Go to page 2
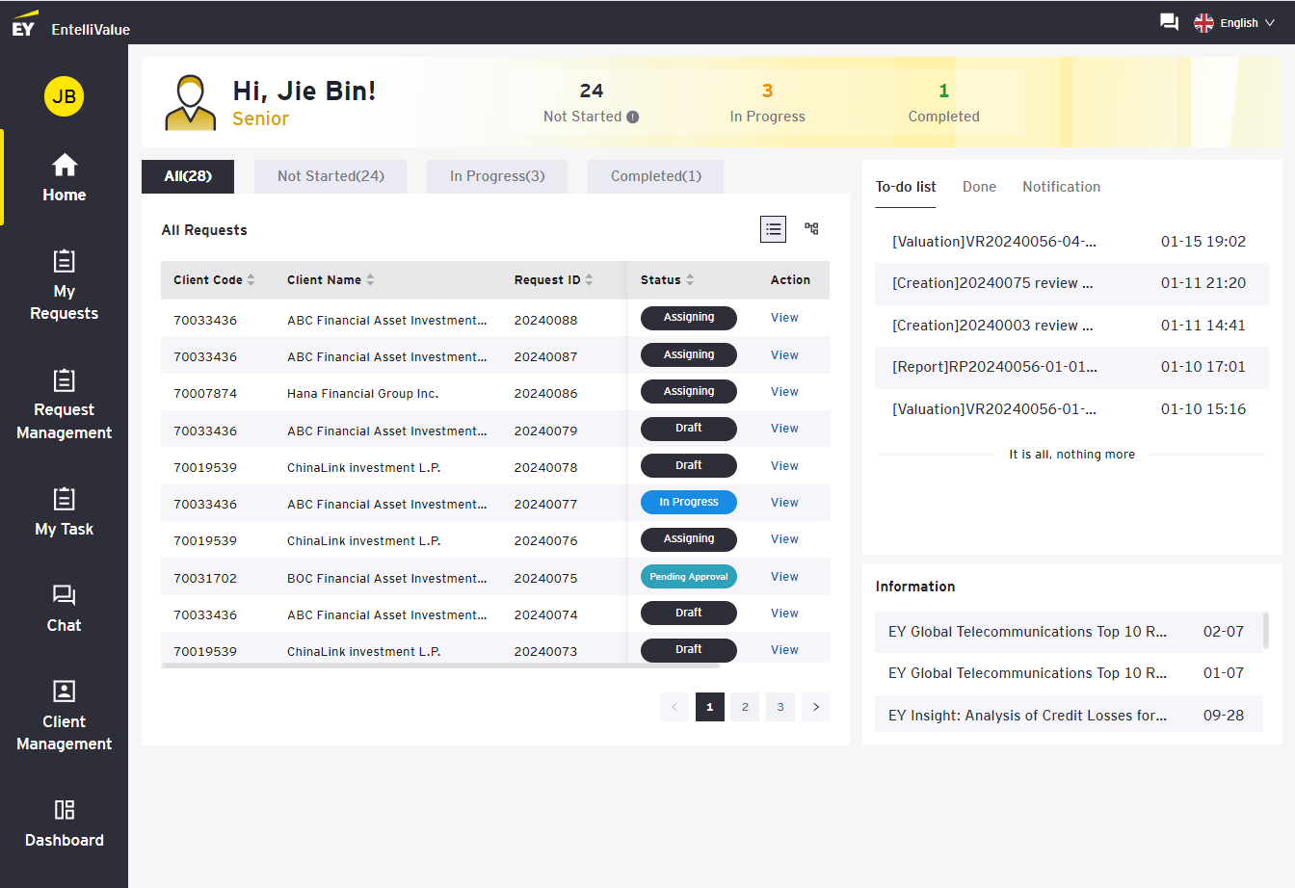 click(745, 707)
